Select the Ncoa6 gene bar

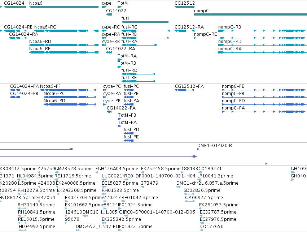[64, 7]
